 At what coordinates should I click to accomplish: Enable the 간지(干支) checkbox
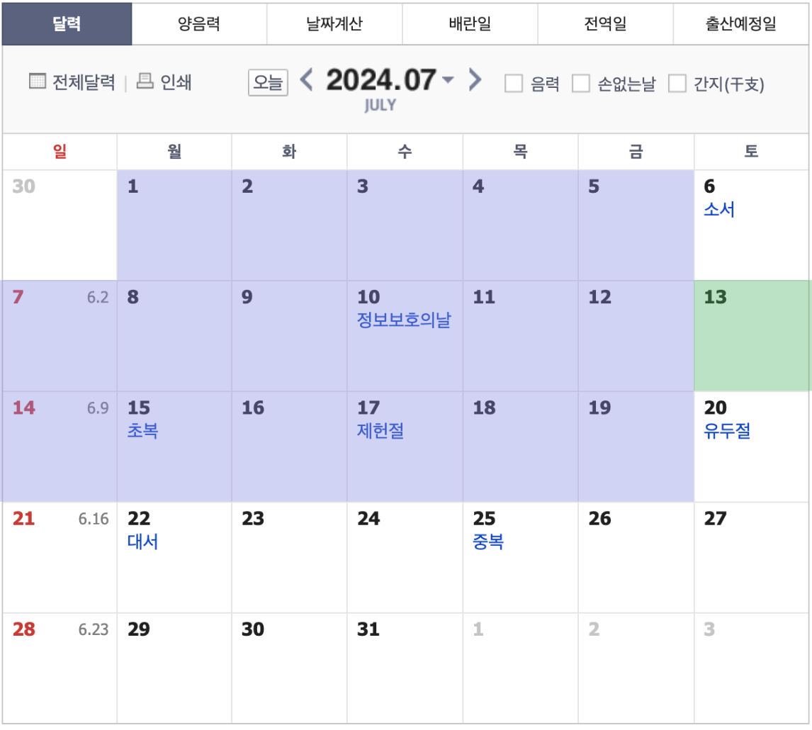678,83
